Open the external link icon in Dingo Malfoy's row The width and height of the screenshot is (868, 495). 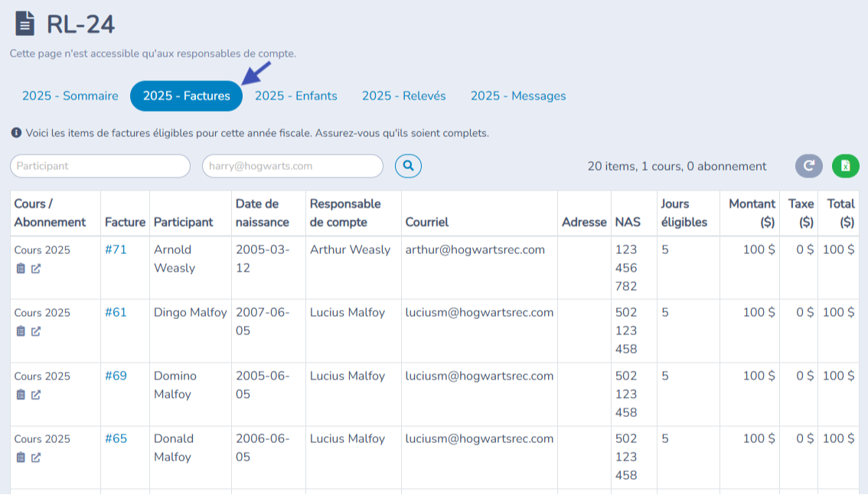point(36,331)
